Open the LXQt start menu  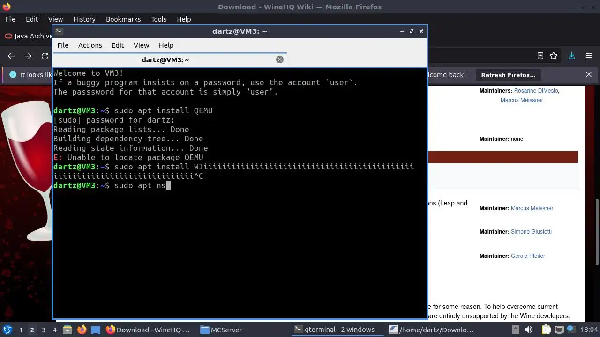tap(8, 330)
